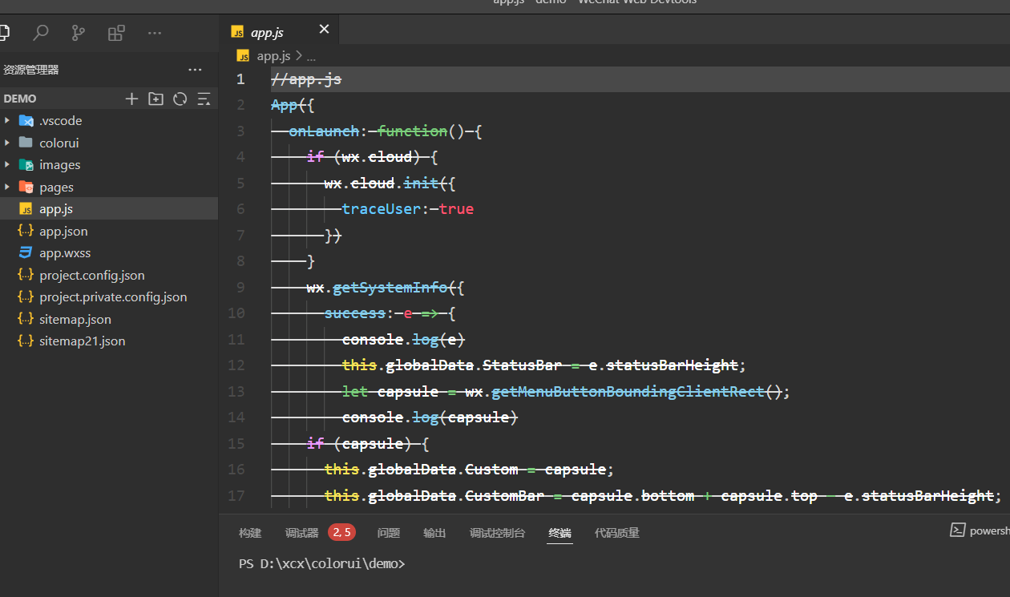Expand the .vscode folder

tap(7, 120)
